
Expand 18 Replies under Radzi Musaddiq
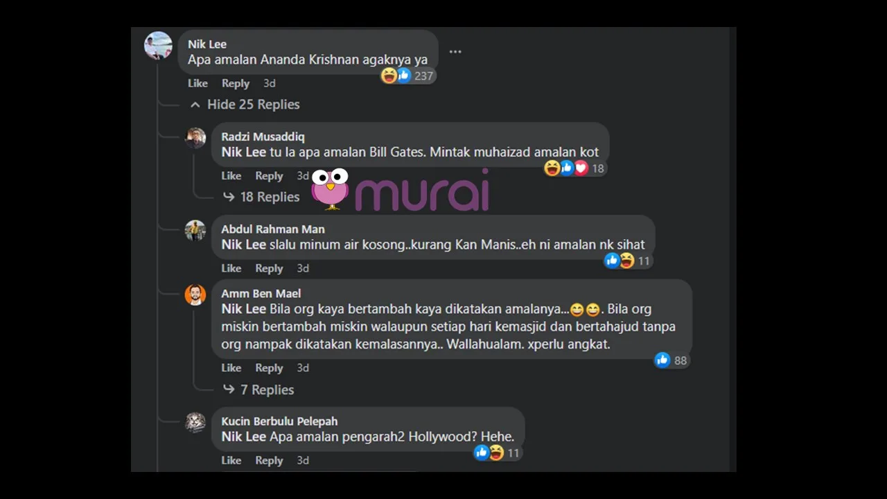click(261, 197)
